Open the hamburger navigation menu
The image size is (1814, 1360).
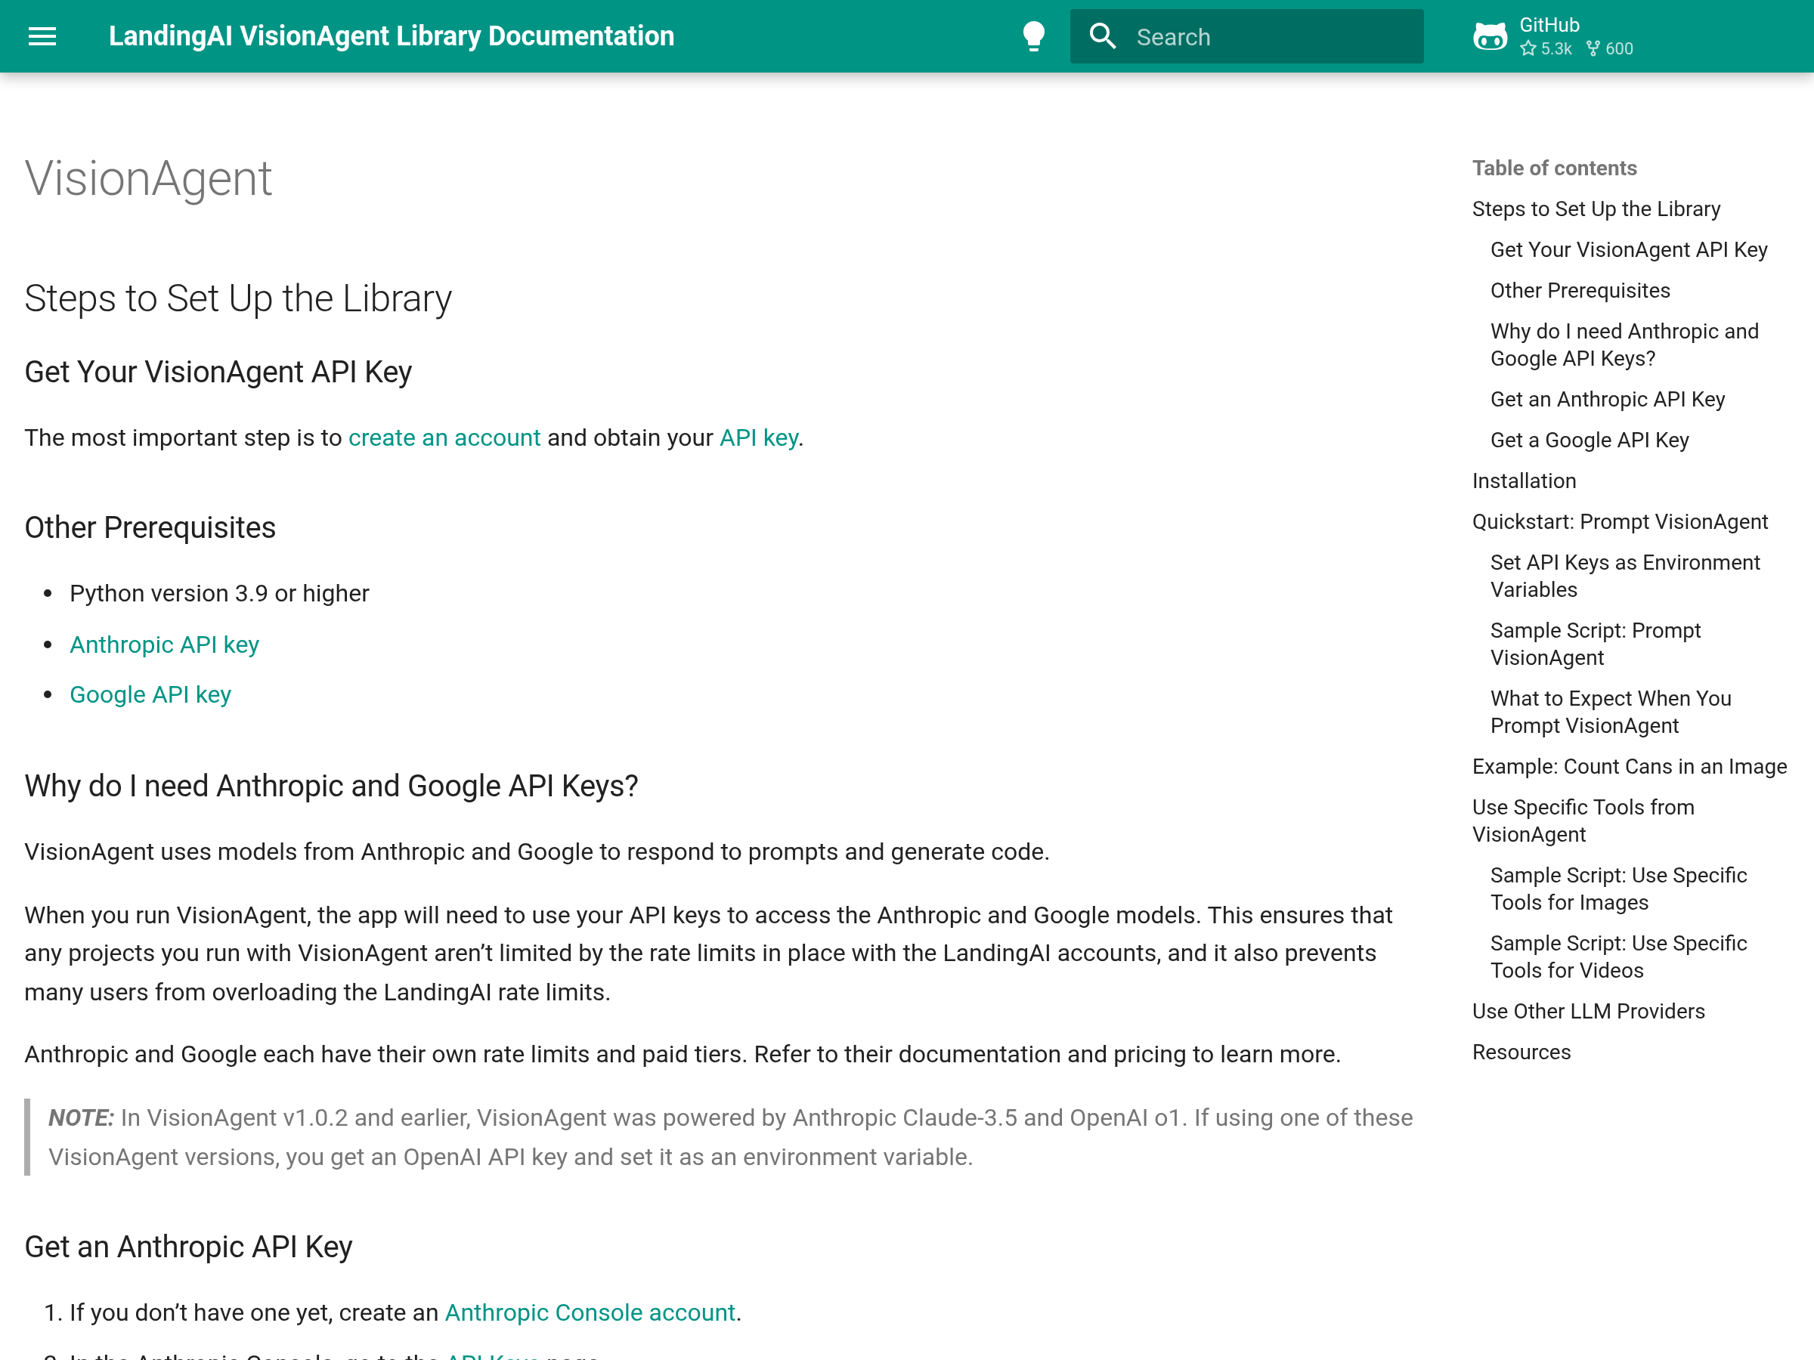42,36
